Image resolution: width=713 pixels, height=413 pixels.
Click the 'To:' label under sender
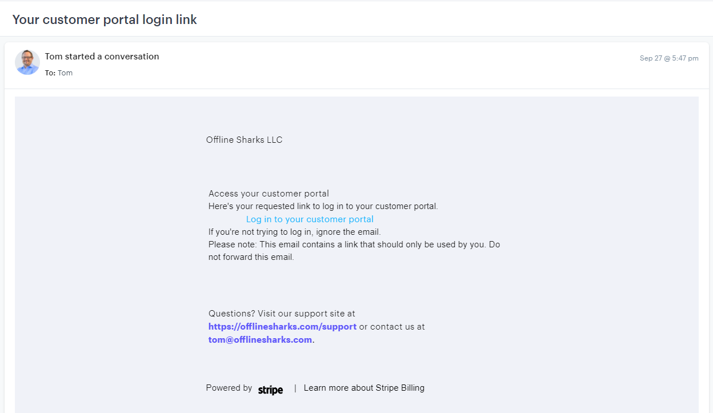tap(50, 73)
